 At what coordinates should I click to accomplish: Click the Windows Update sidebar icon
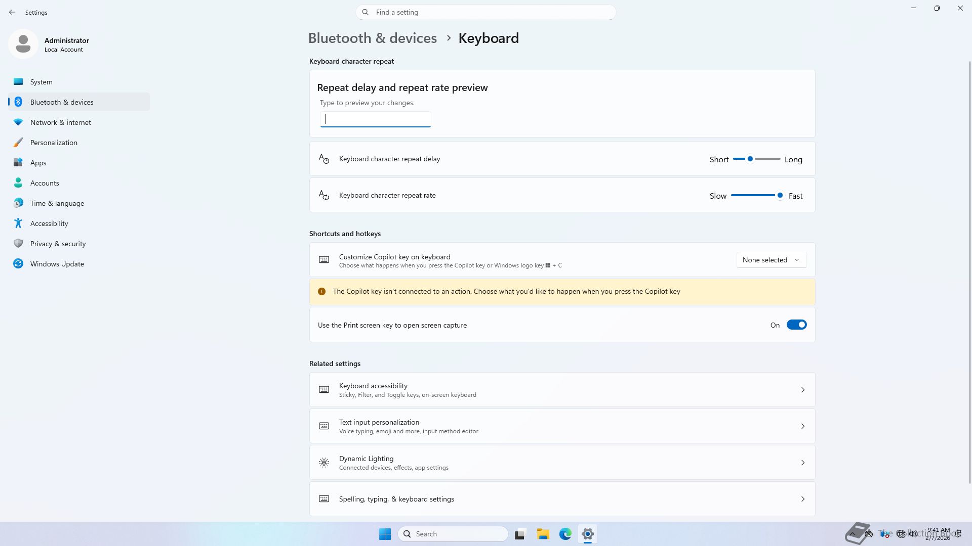click(x=18, y=264)
